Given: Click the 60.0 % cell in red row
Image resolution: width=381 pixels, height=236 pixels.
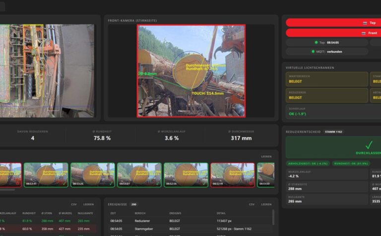Looking at the screenshot, I should point(27,229).
